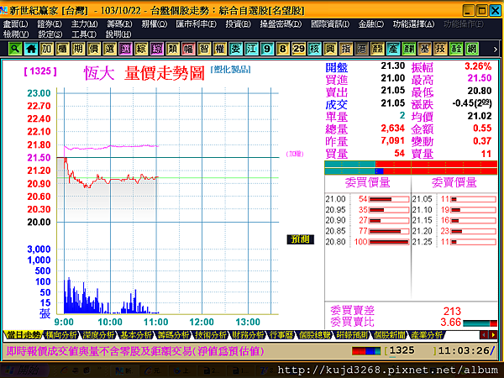
Task: Open the 畫面(L) menu
Action: coord(15,24)
